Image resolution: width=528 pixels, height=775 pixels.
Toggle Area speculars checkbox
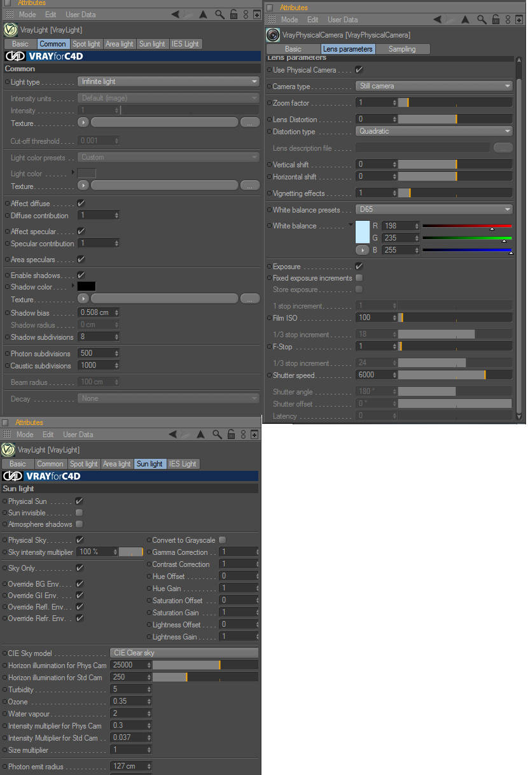tap(81, 260)
